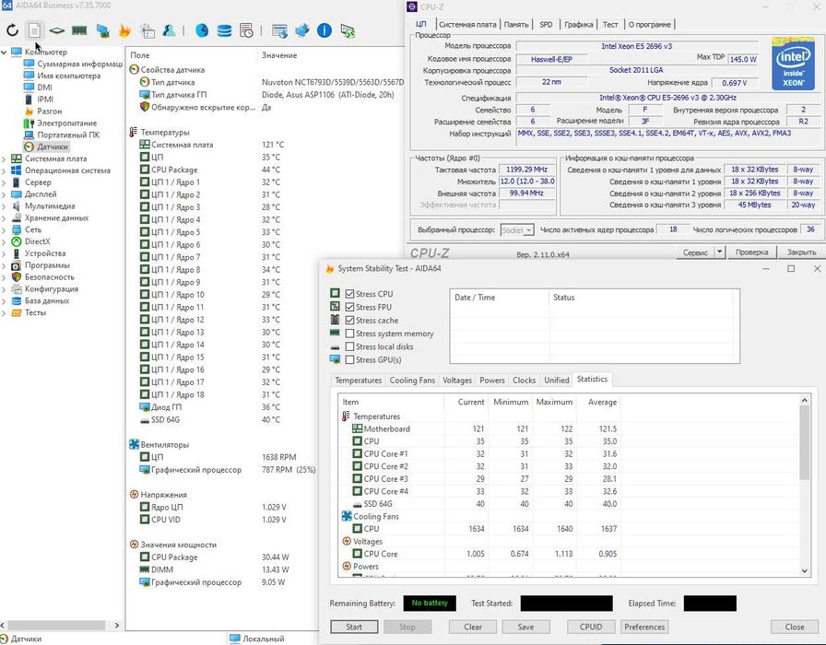826x645 pixels.
Task: Click the Clear button
Action: coord(473,627)
